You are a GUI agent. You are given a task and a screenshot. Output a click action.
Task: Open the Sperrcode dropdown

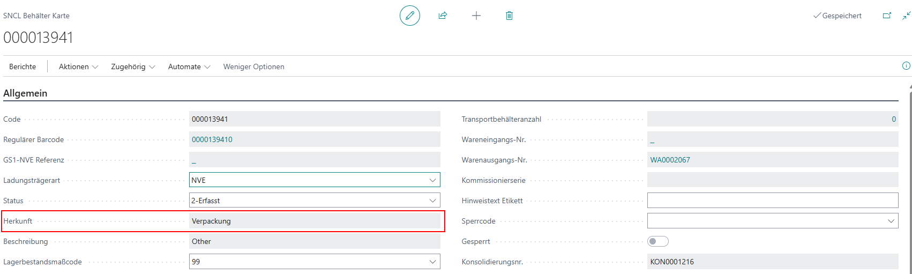point(891,221)
